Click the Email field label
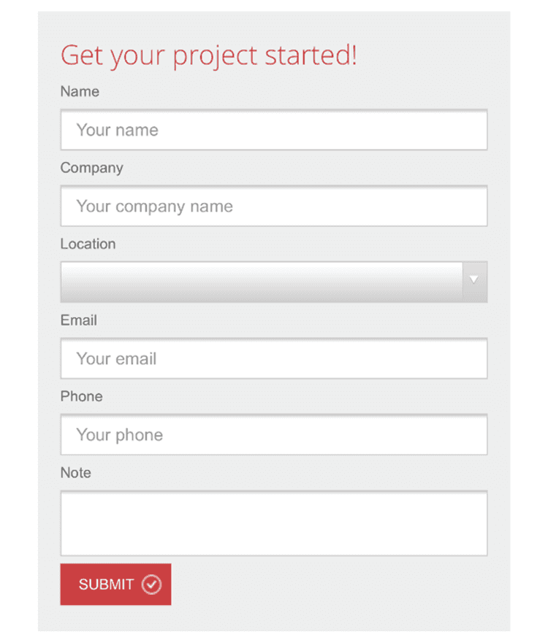548x640 pixels. (x=79, y=320)
